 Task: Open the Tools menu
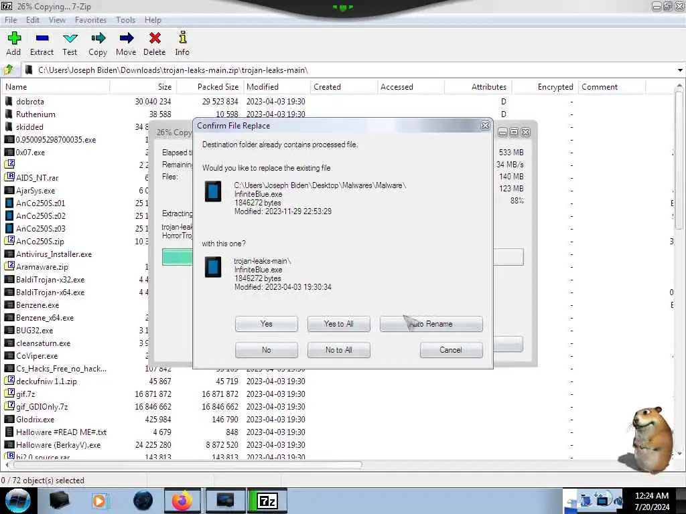click(x=125, y=20)
